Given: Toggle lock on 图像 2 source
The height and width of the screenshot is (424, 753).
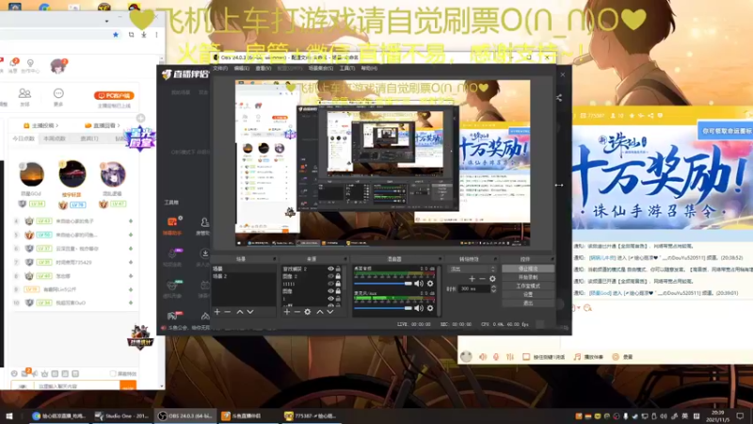Looking at the screenshot, I should 338,276.
